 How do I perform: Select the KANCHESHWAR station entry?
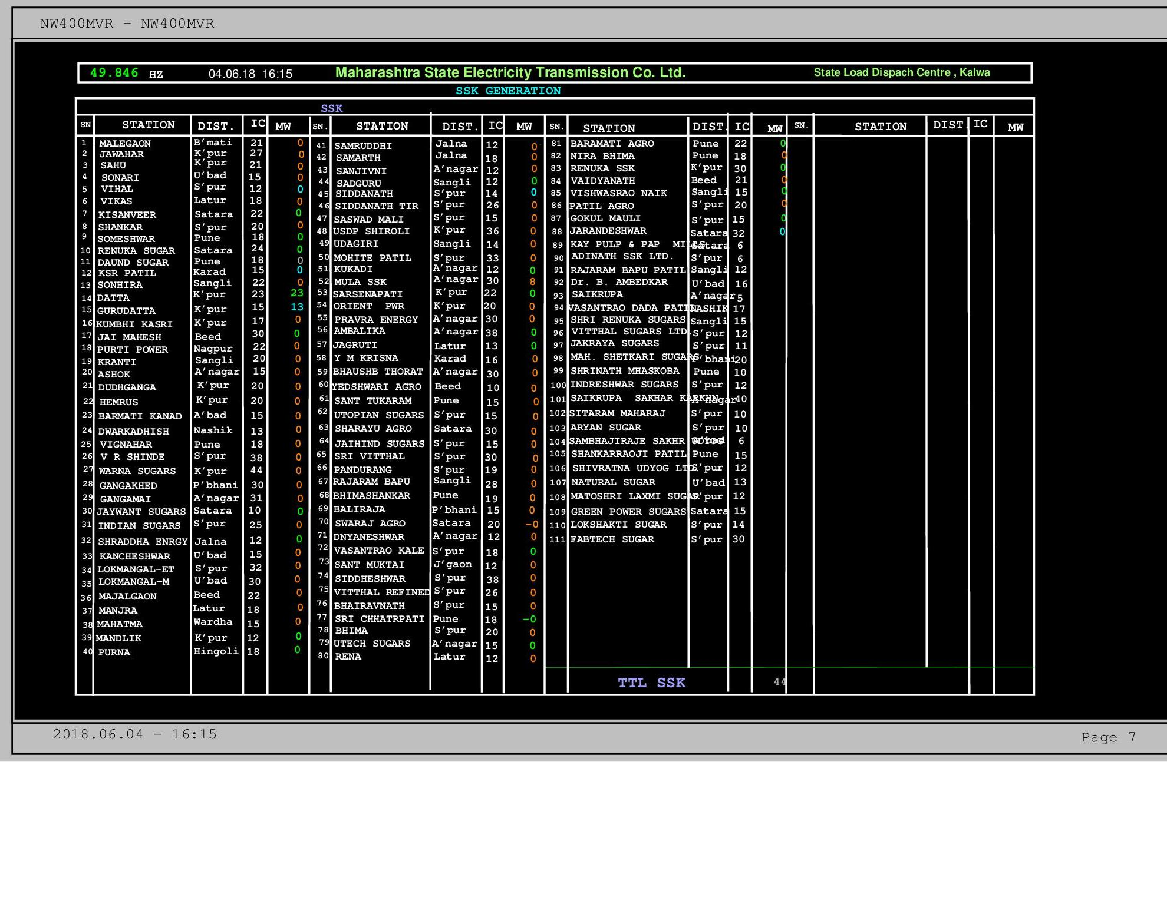tap(134, 556)
